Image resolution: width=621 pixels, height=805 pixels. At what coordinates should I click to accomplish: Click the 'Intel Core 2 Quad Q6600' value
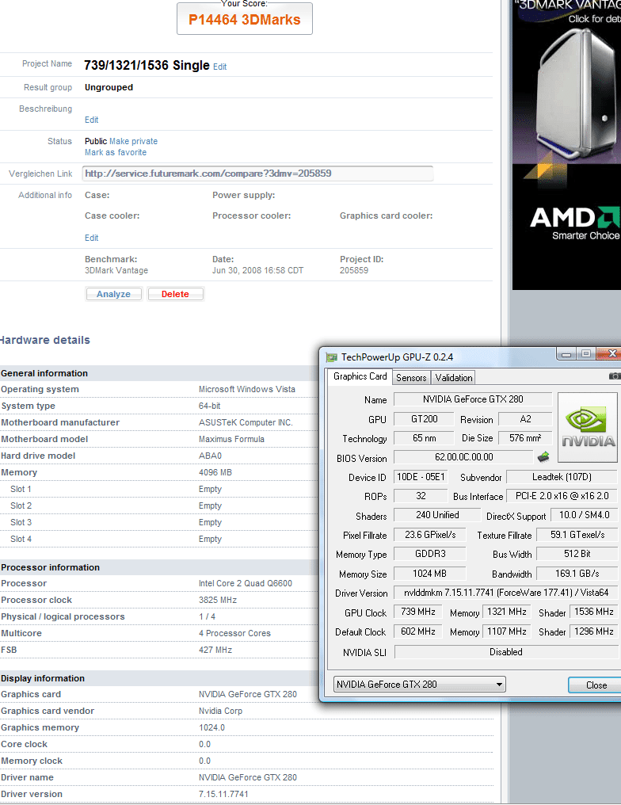[246, 583]
